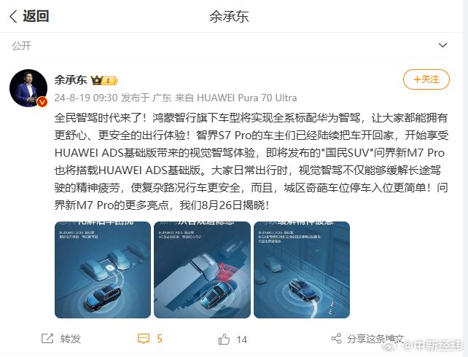Like the post with thumbs-up icon
468x357 pixels.
(x=224, y=339)
